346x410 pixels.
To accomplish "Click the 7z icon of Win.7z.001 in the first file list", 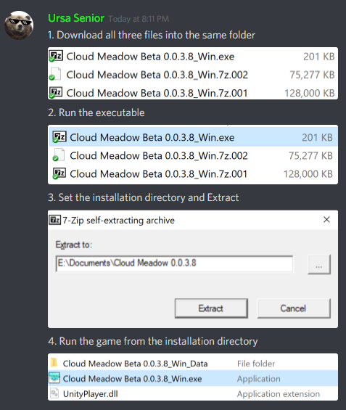I will [56, 93].
